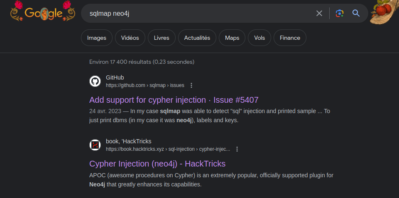
Task: Show Actualités results
Action: pos(197,38)
